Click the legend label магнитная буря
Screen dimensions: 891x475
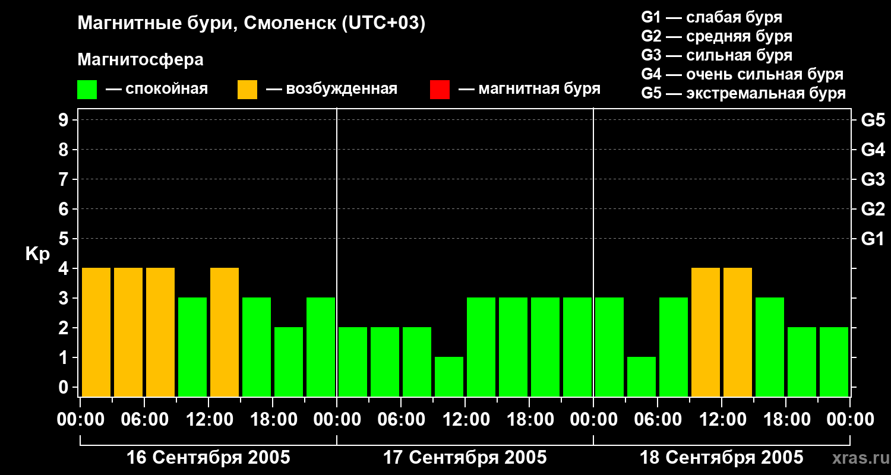(539, 89)
